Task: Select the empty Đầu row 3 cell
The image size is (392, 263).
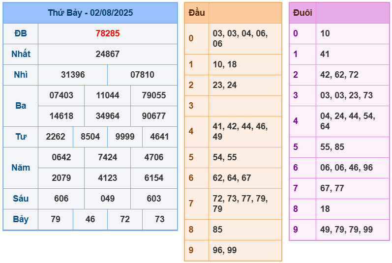Action: (x=245, y=106)
